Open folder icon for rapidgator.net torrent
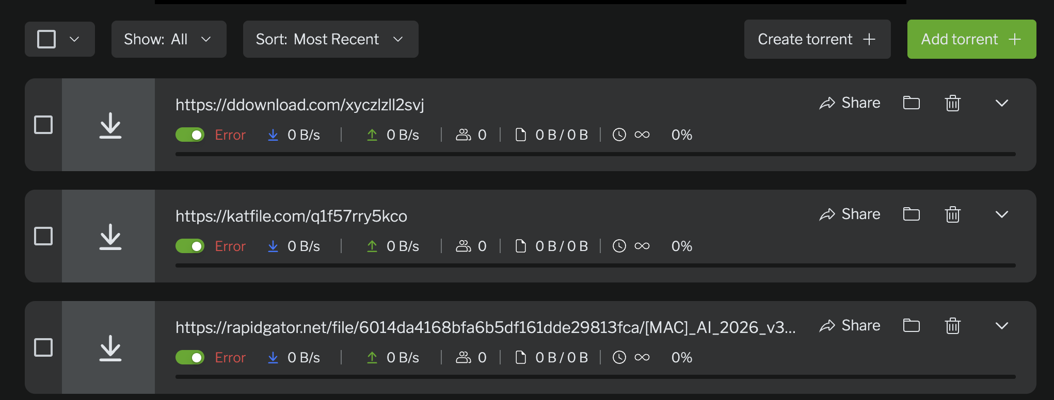1054x400 pixels. tap(911, 325)
